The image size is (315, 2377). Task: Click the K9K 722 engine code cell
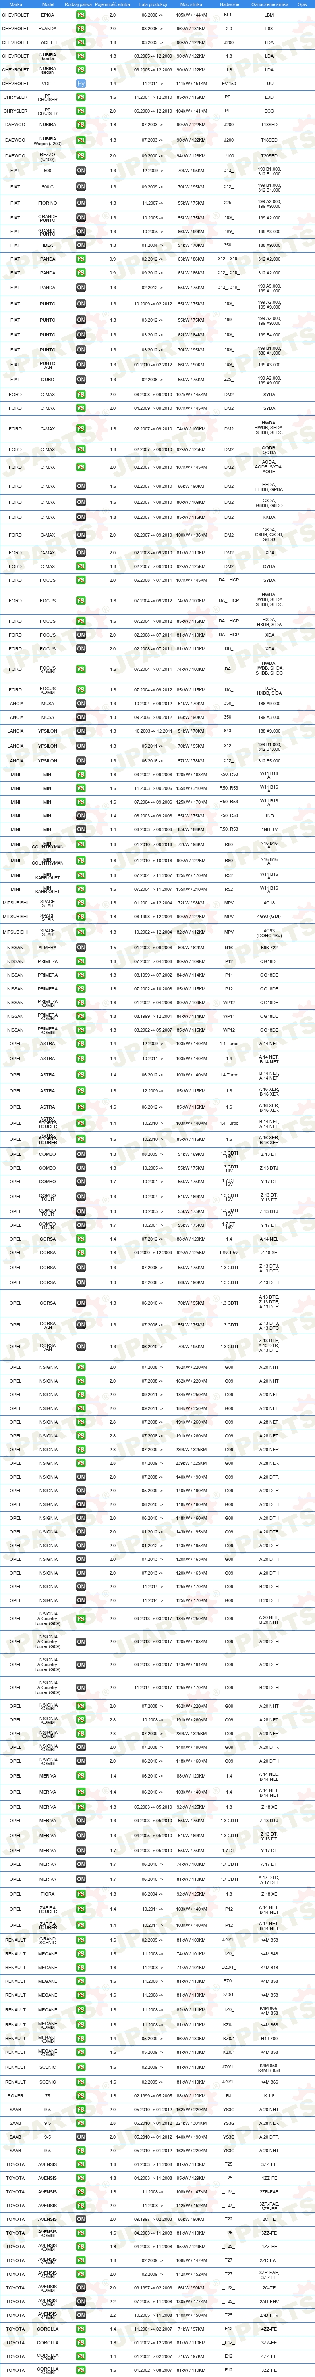[269, 948]
